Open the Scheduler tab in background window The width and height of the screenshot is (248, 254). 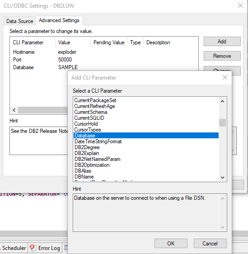click(14, 248)
